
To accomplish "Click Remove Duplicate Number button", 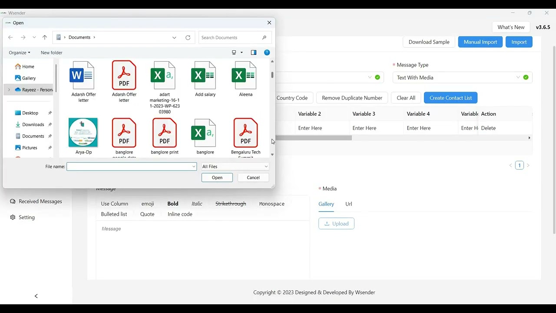I will click(x=352, y=98).
